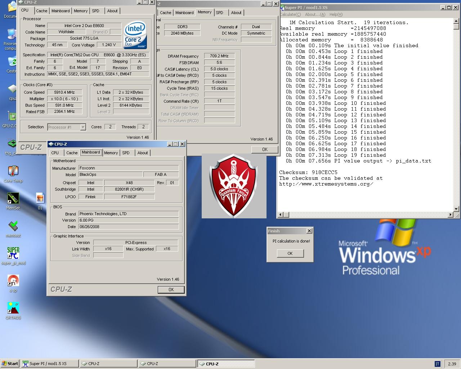461x369 pixels.
Task: Click Super PI vertical scrollbar up arrow
Action: [456, 21]
